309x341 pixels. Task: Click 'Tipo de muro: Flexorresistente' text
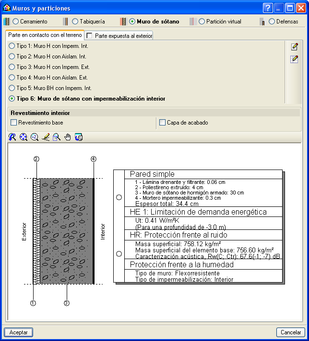[x=178, y=273]
